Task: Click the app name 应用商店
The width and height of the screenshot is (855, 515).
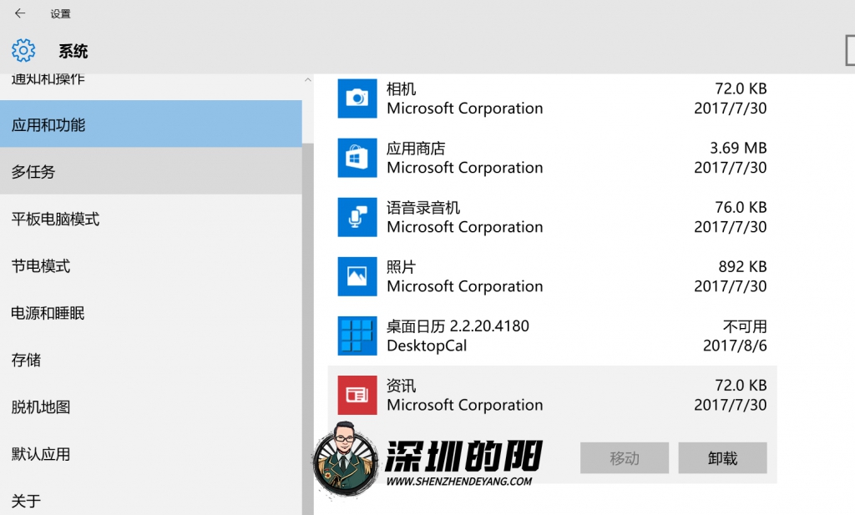Action: pos(416,148)
